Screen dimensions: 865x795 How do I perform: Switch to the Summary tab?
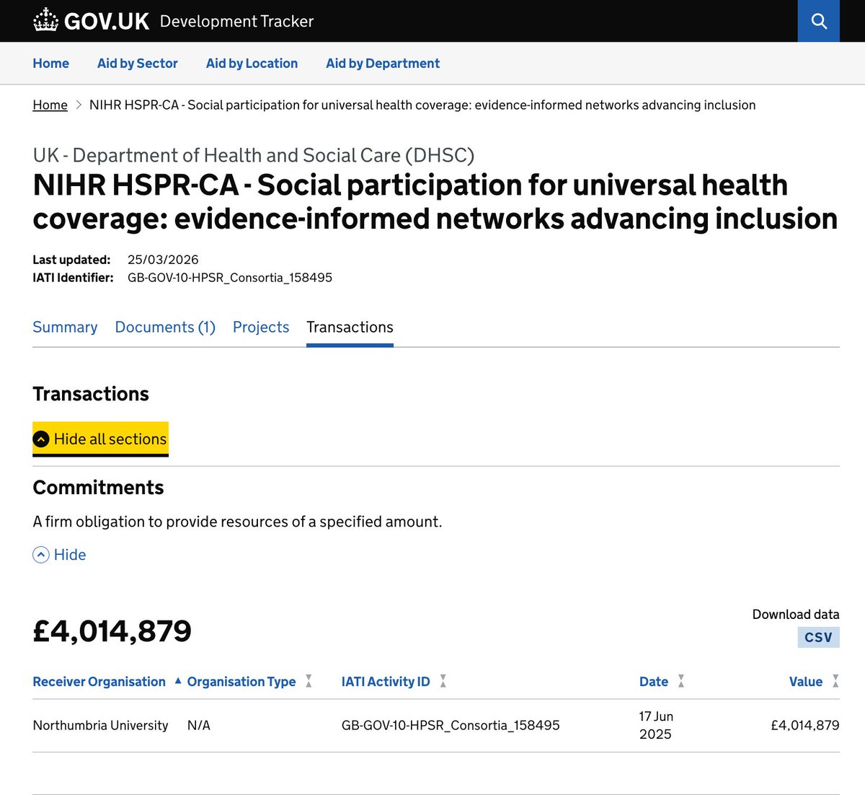click(x=65, y=328)
